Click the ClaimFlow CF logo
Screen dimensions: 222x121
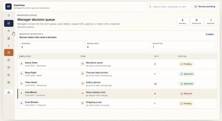click(x=9, y=6)
